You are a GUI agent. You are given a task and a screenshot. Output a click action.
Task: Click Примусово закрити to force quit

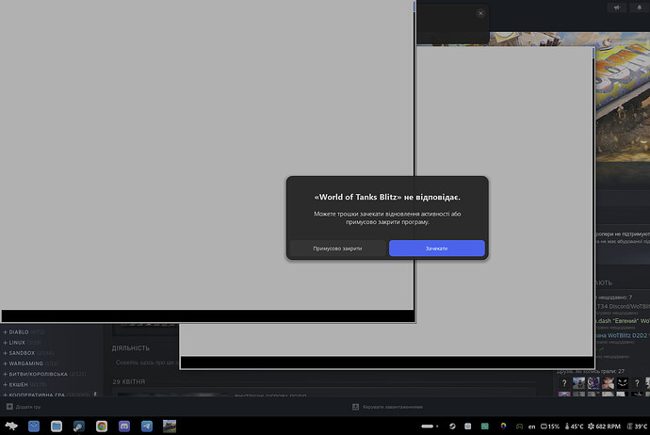pos(337,249)
